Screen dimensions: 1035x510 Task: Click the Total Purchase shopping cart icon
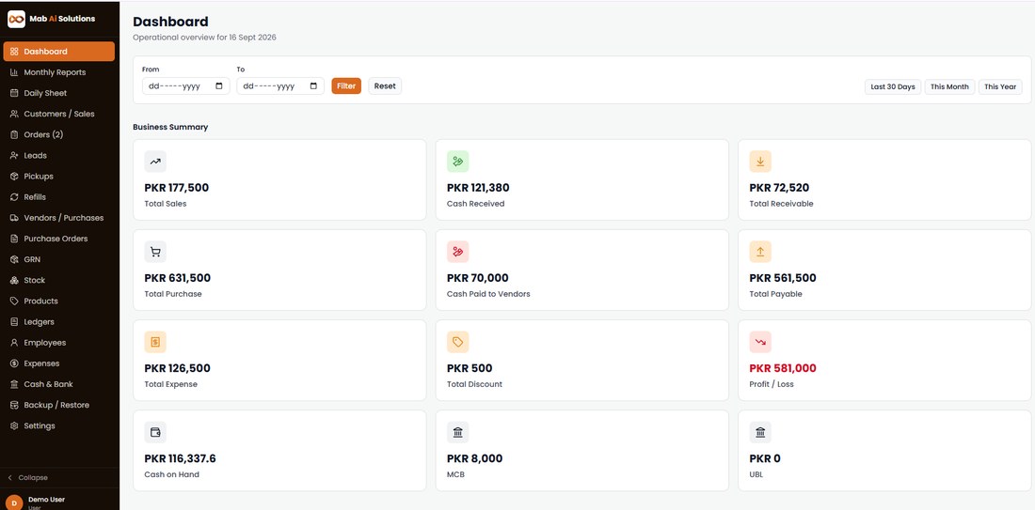coord(155,252)
